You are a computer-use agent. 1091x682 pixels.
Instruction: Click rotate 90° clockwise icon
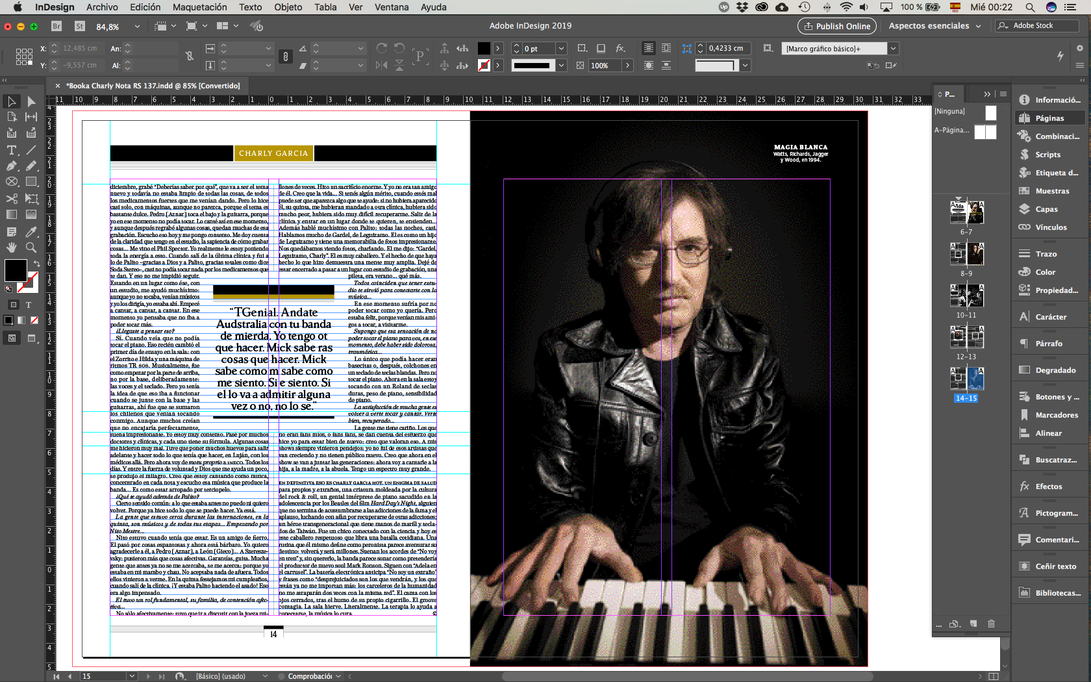382,48
